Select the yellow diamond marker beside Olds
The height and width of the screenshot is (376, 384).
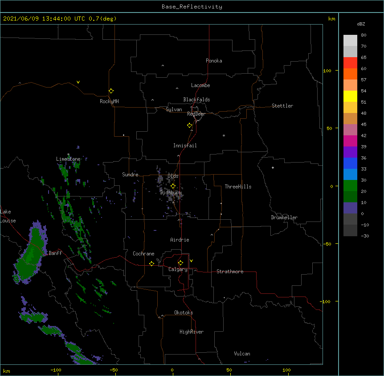pos(173,186)
